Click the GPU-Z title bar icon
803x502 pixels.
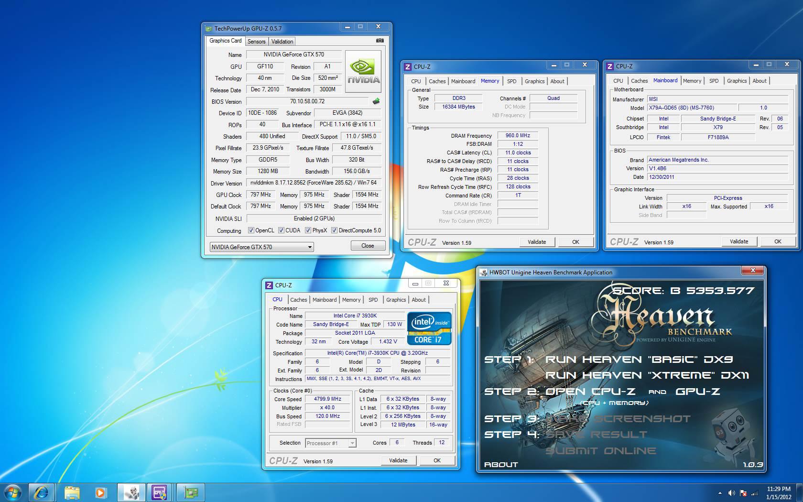tap(209, 28)
